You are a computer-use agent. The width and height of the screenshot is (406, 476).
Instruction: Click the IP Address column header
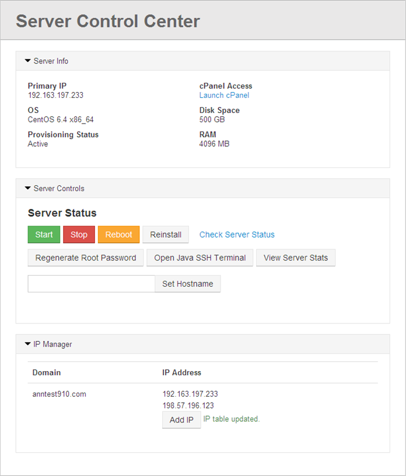(x=182, y=372)
